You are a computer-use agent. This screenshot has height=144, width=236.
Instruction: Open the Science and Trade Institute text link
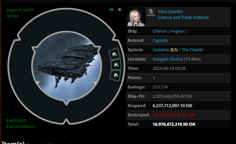point(183,17)
